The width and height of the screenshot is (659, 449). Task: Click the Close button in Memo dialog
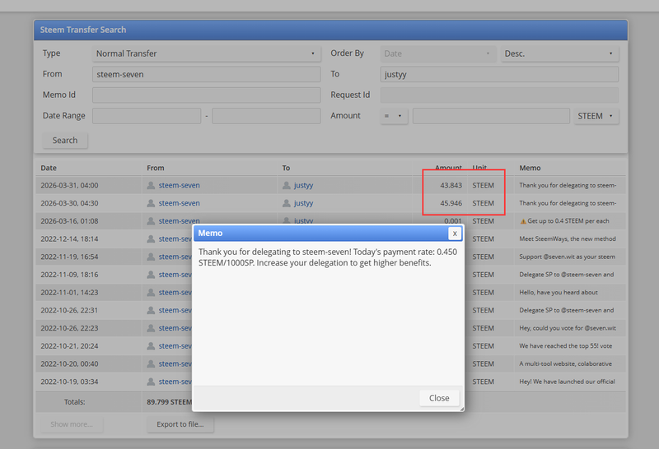point(439,398)
